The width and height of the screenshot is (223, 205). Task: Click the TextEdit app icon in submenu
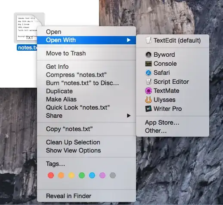149,40
